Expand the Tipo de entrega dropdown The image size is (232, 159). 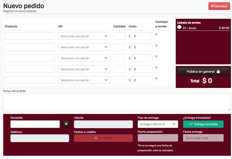[x=158, y=124]
